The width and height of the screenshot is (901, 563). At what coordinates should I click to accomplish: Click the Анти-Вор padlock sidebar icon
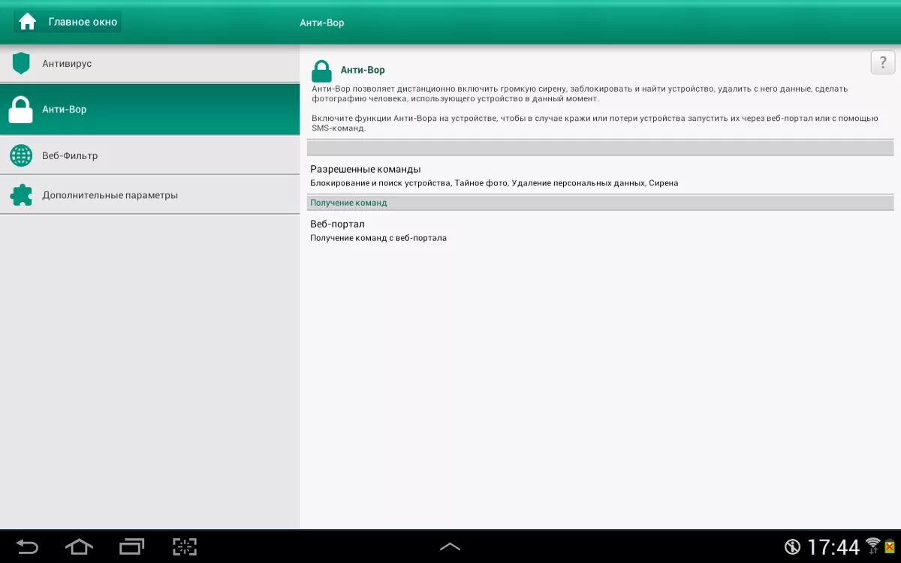click(x=21, y=109)
